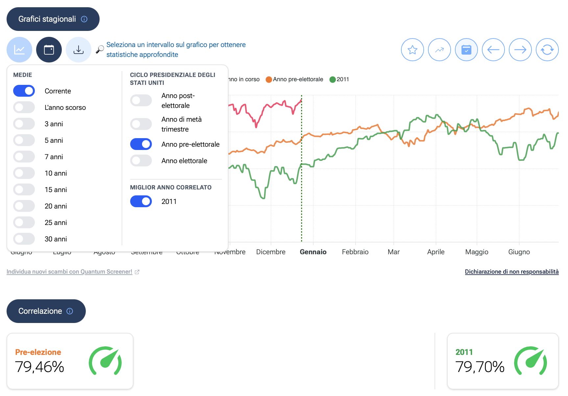The height and width of the screenshot is (396, 568).
Task: Navigate forward with right arrow icon
Action: (x=520, y=50)
